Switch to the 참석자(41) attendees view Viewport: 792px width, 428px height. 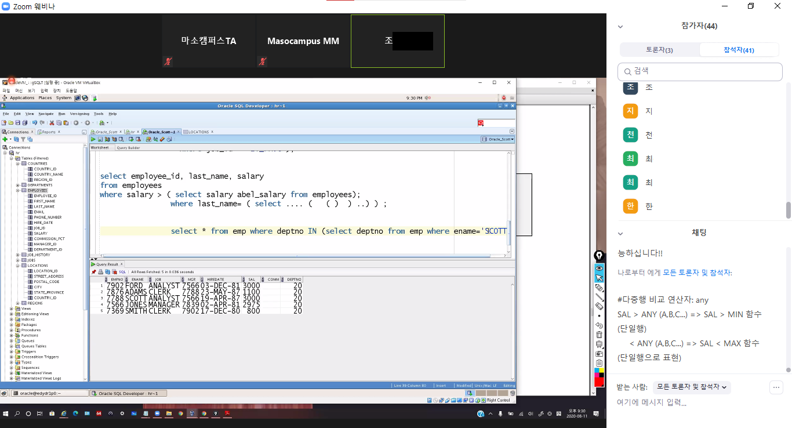pos(739,50)
